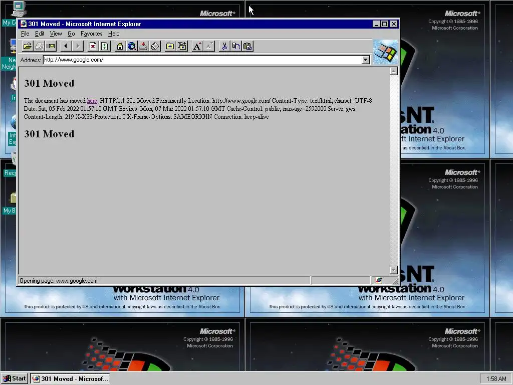
Task: Click the resize grip at the window corner
Action: (395, 281)
